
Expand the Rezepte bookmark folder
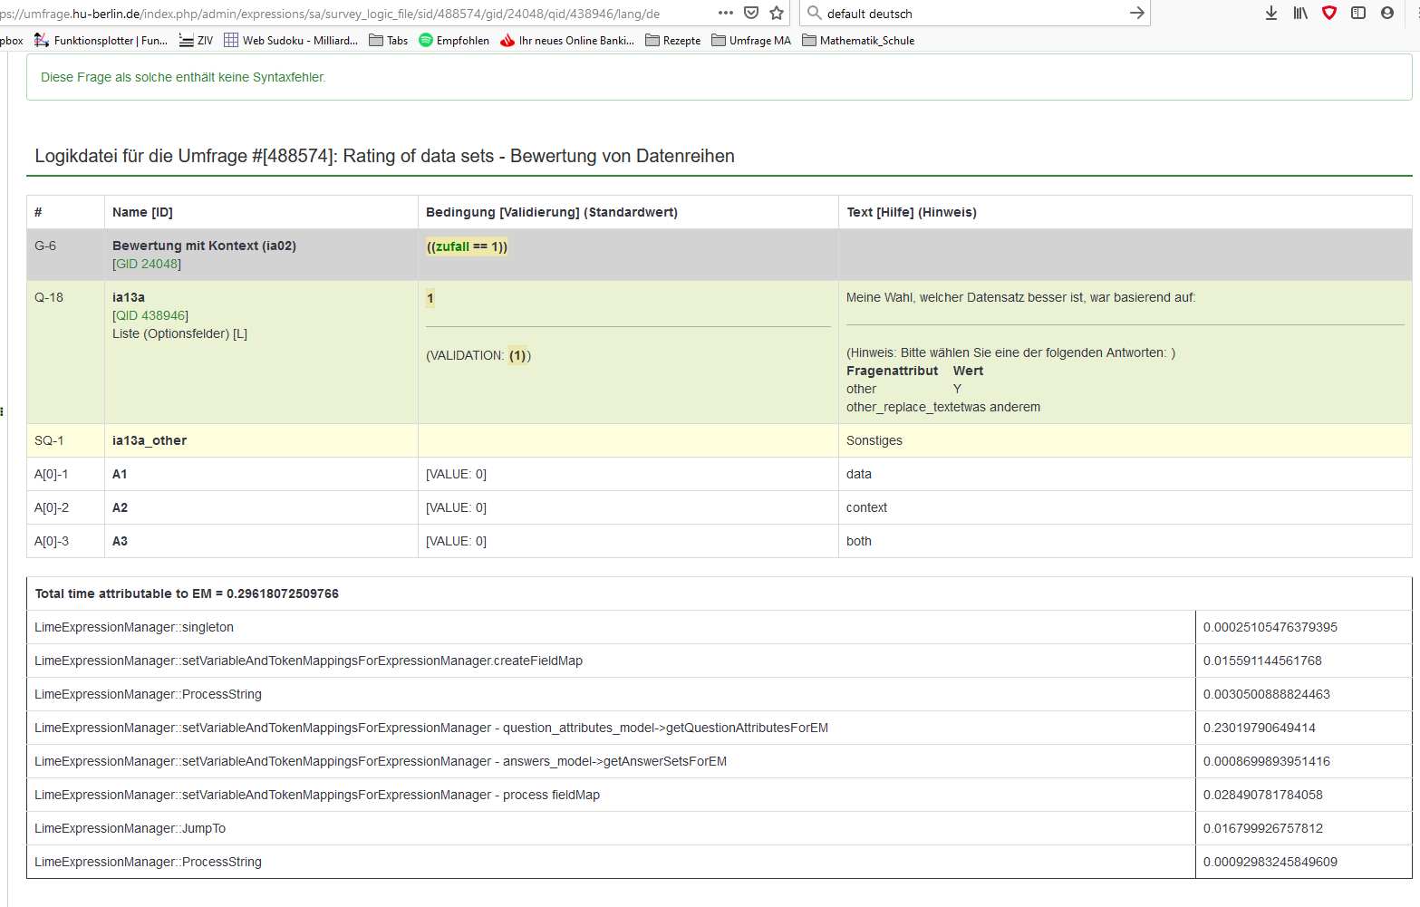click(x=673, y=41)
